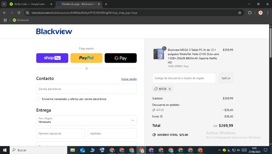Pay with Google Pay button
This screenshot has width=272, height=154.
coord(120,58)
